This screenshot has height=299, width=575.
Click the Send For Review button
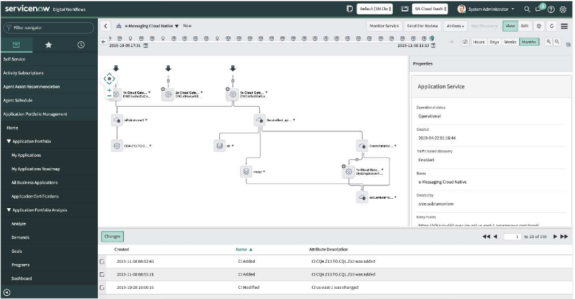click(x=422, y=26)
